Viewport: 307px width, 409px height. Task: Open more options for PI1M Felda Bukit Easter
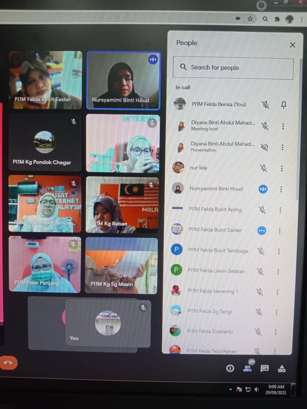280,230
